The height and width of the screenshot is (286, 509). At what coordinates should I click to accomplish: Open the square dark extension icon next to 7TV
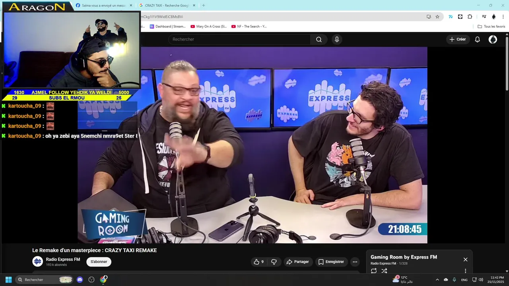460,17
